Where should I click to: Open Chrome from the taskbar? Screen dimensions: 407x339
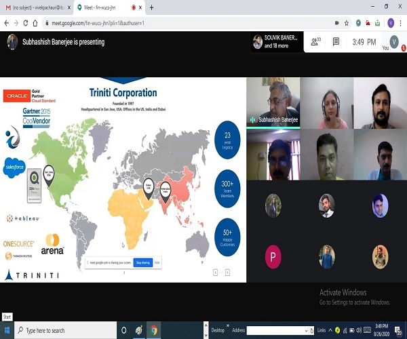coord(154,330)
